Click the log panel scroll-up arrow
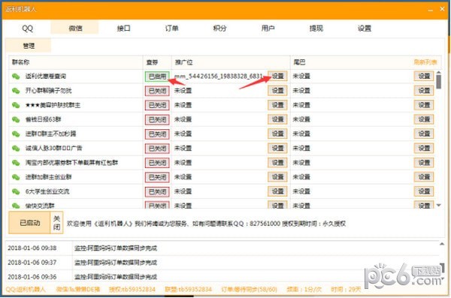Viewport: 451px width, 298px height. pos(442,244)
